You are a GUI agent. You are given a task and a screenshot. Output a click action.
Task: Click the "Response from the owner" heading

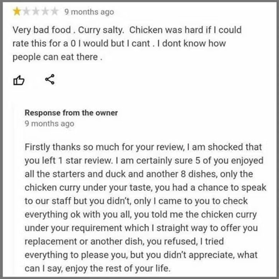[x=71, y=113]
